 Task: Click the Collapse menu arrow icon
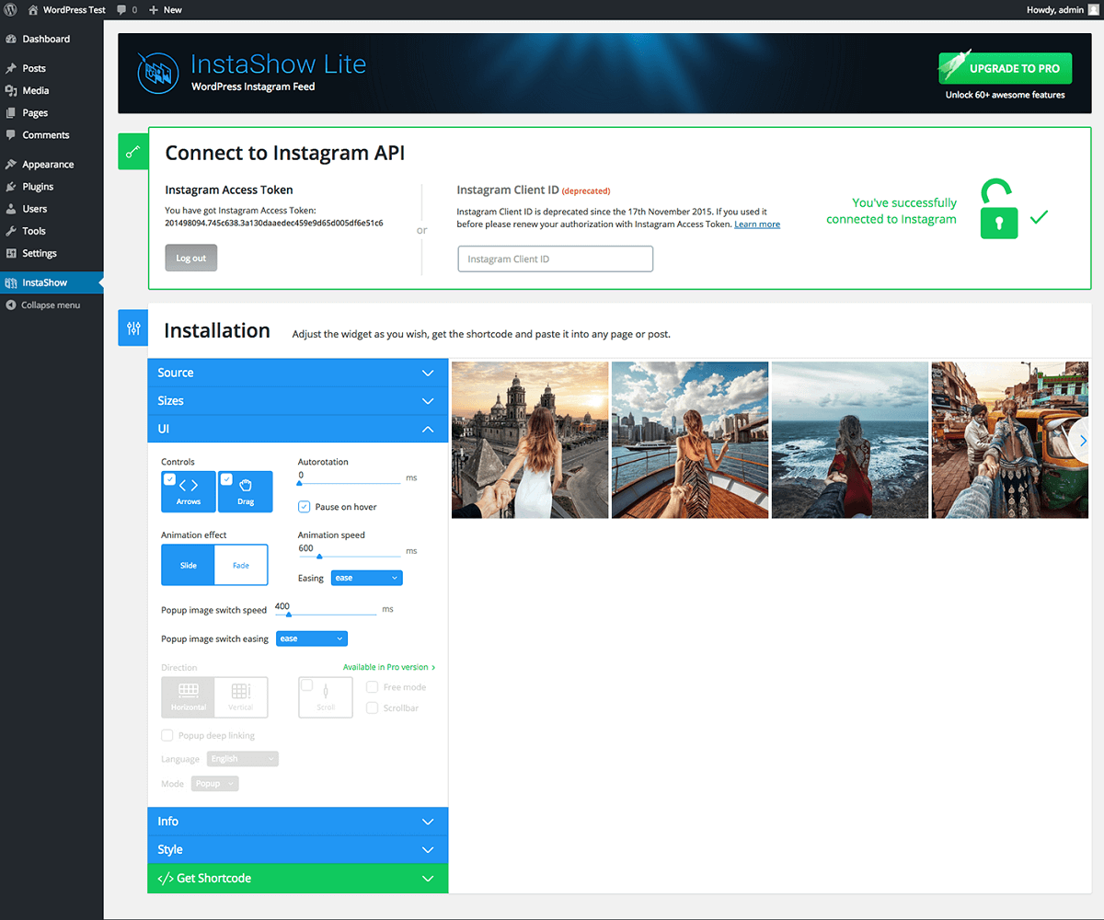[x=11, y=305]
